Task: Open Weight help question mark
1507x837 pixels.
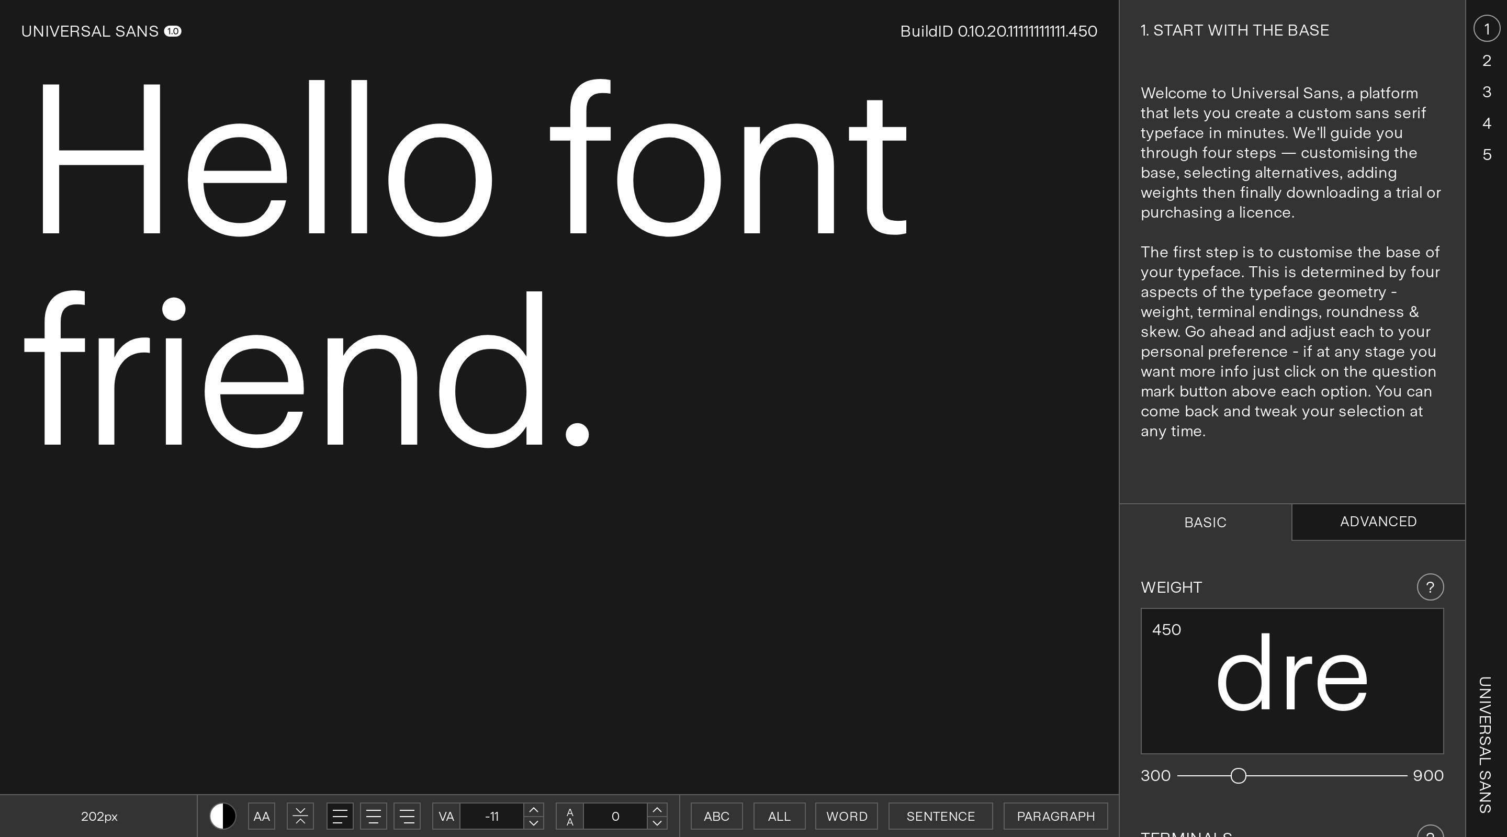Action: 1430,586
